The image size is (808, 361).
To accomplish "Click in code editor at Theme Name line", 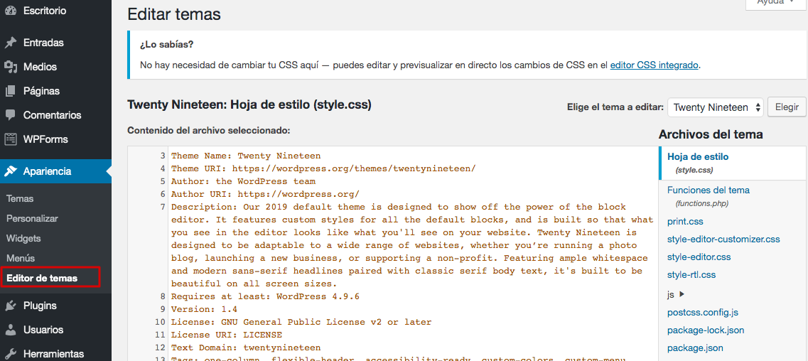I will (x=246, y=156).
